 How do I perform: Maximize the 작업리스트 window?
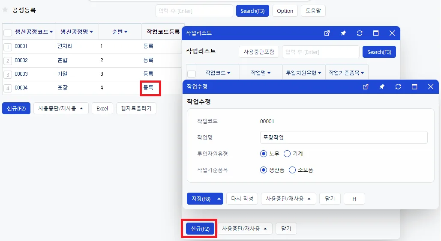click(376, 33)
